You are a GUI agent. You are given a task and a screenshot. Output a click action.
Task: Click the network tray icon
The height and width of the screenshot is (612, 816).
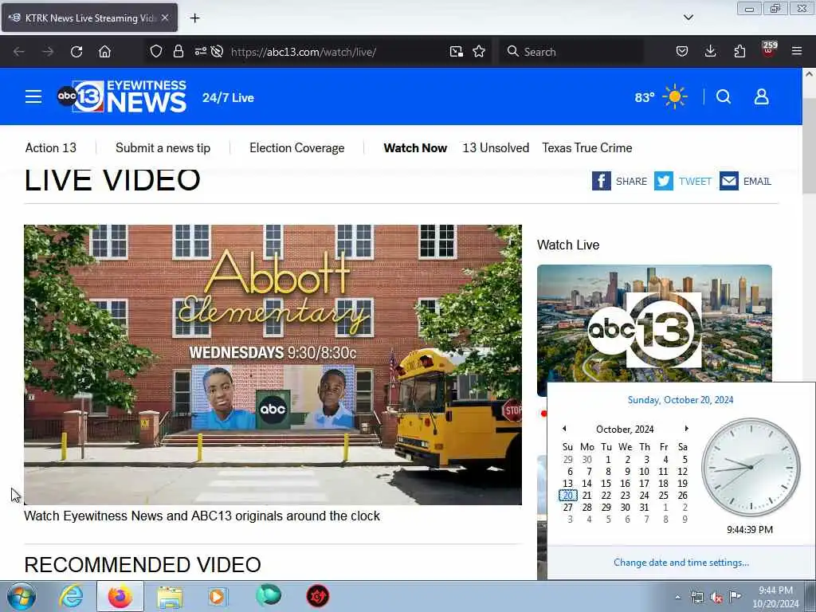pos(697,598)
